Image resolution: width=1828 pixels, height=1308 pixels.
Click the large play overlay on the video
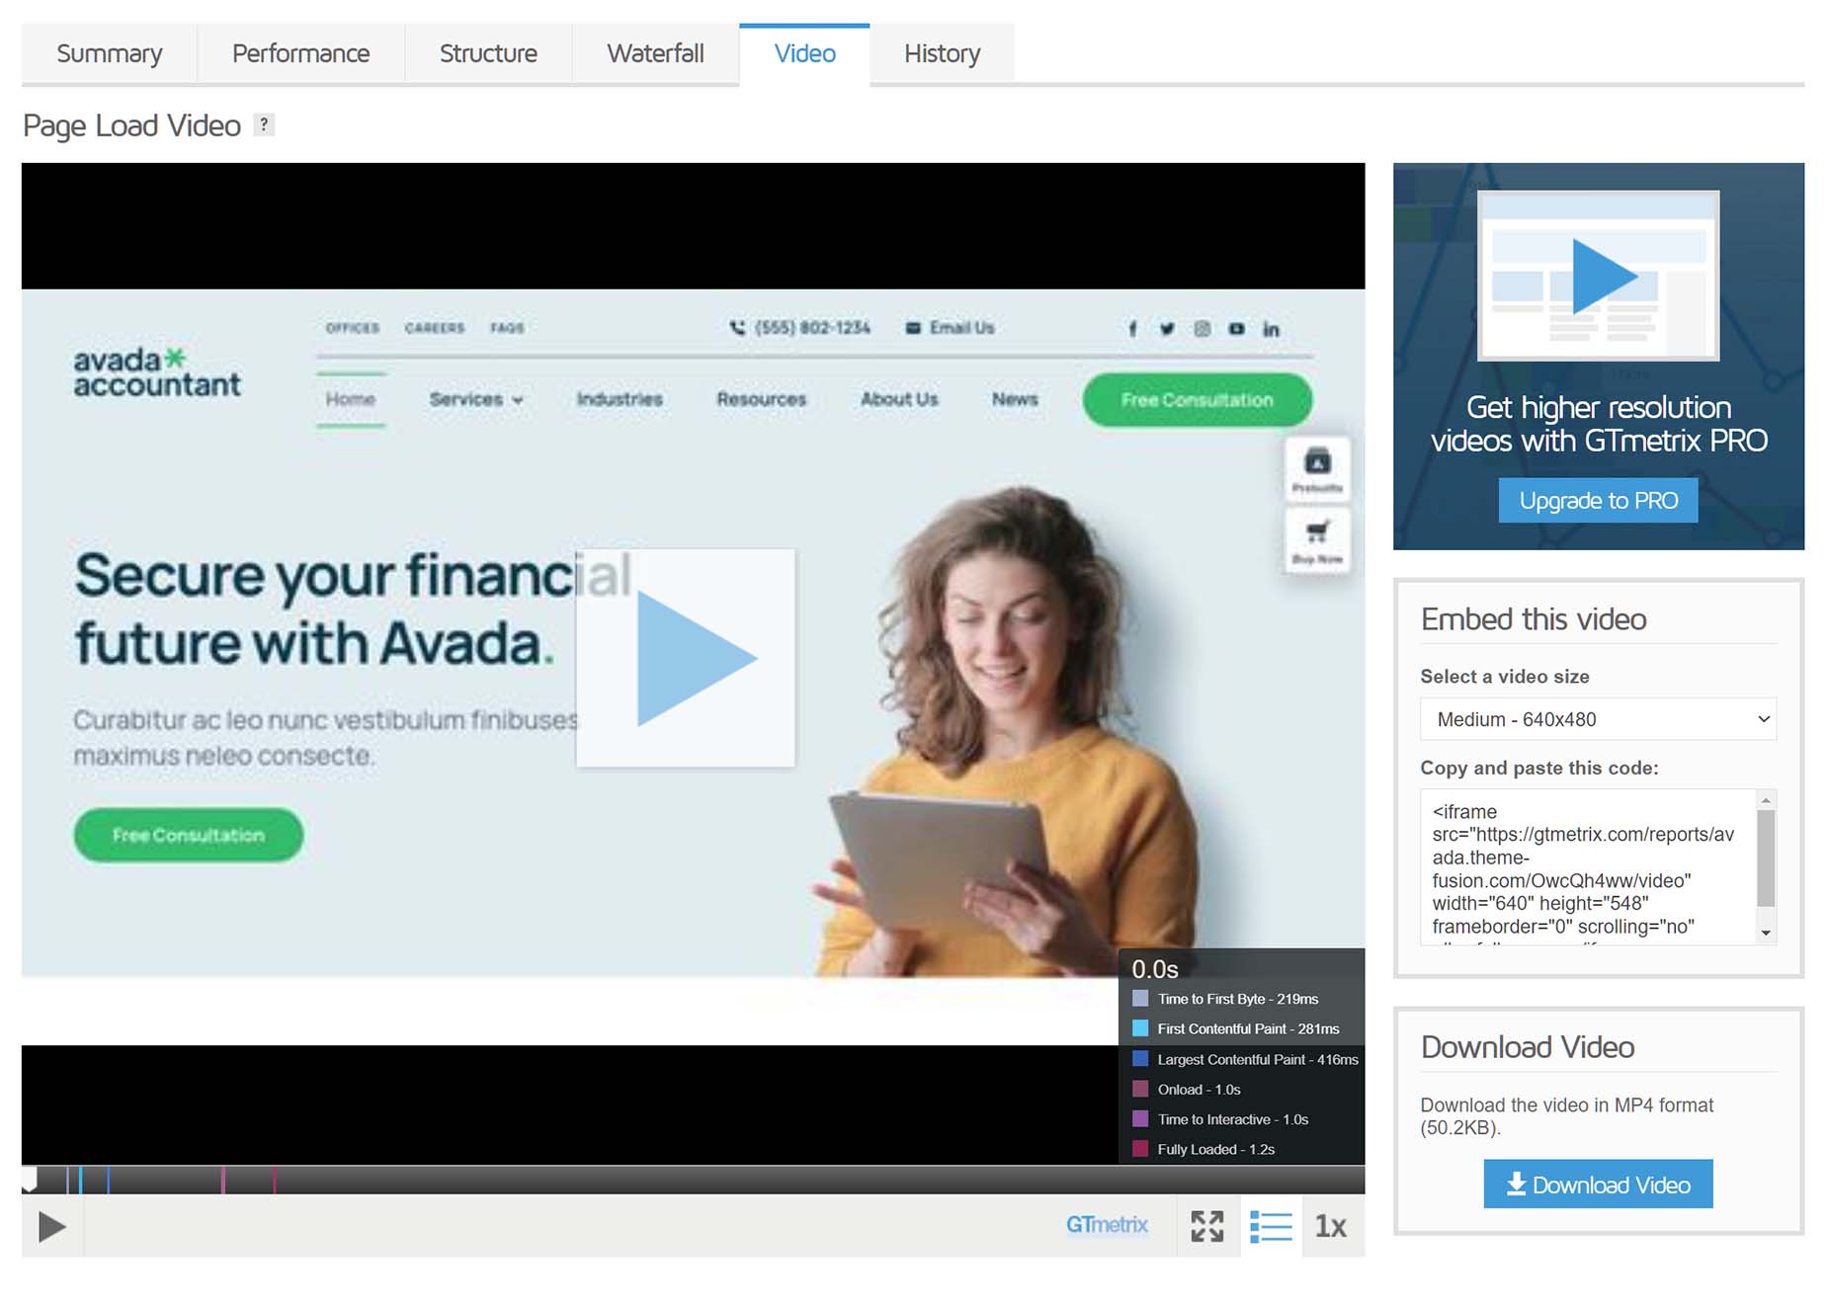tap(686, 658)
